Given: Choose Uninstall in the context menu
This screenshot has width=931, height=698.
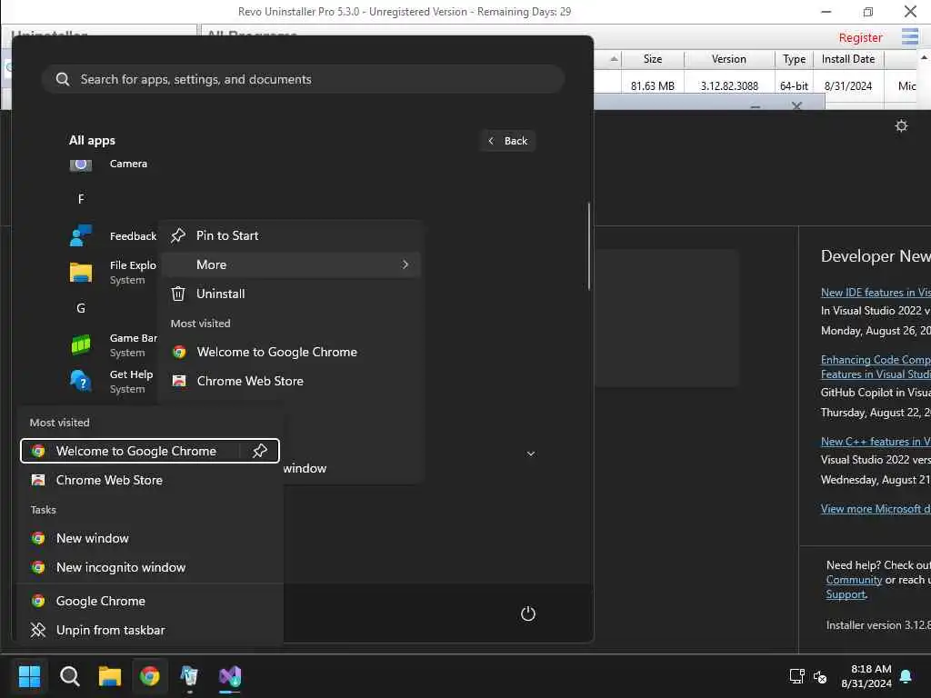Looking at the screenshot, I should click(x=291, y=294).
